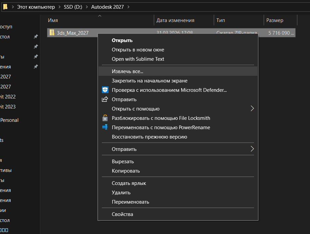Click chevron after Этот компьютер breadcrumb

[x=59, y=7]
